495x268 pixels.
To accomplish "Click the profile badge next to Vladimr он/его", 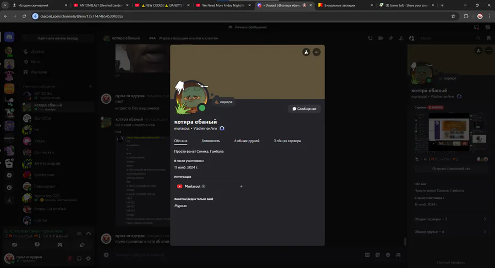I will click(222, 129).
